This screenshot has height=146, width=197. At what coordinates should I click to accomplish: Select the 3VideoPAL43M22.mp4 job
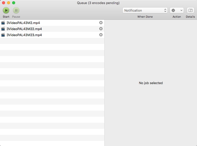(24, 29)
